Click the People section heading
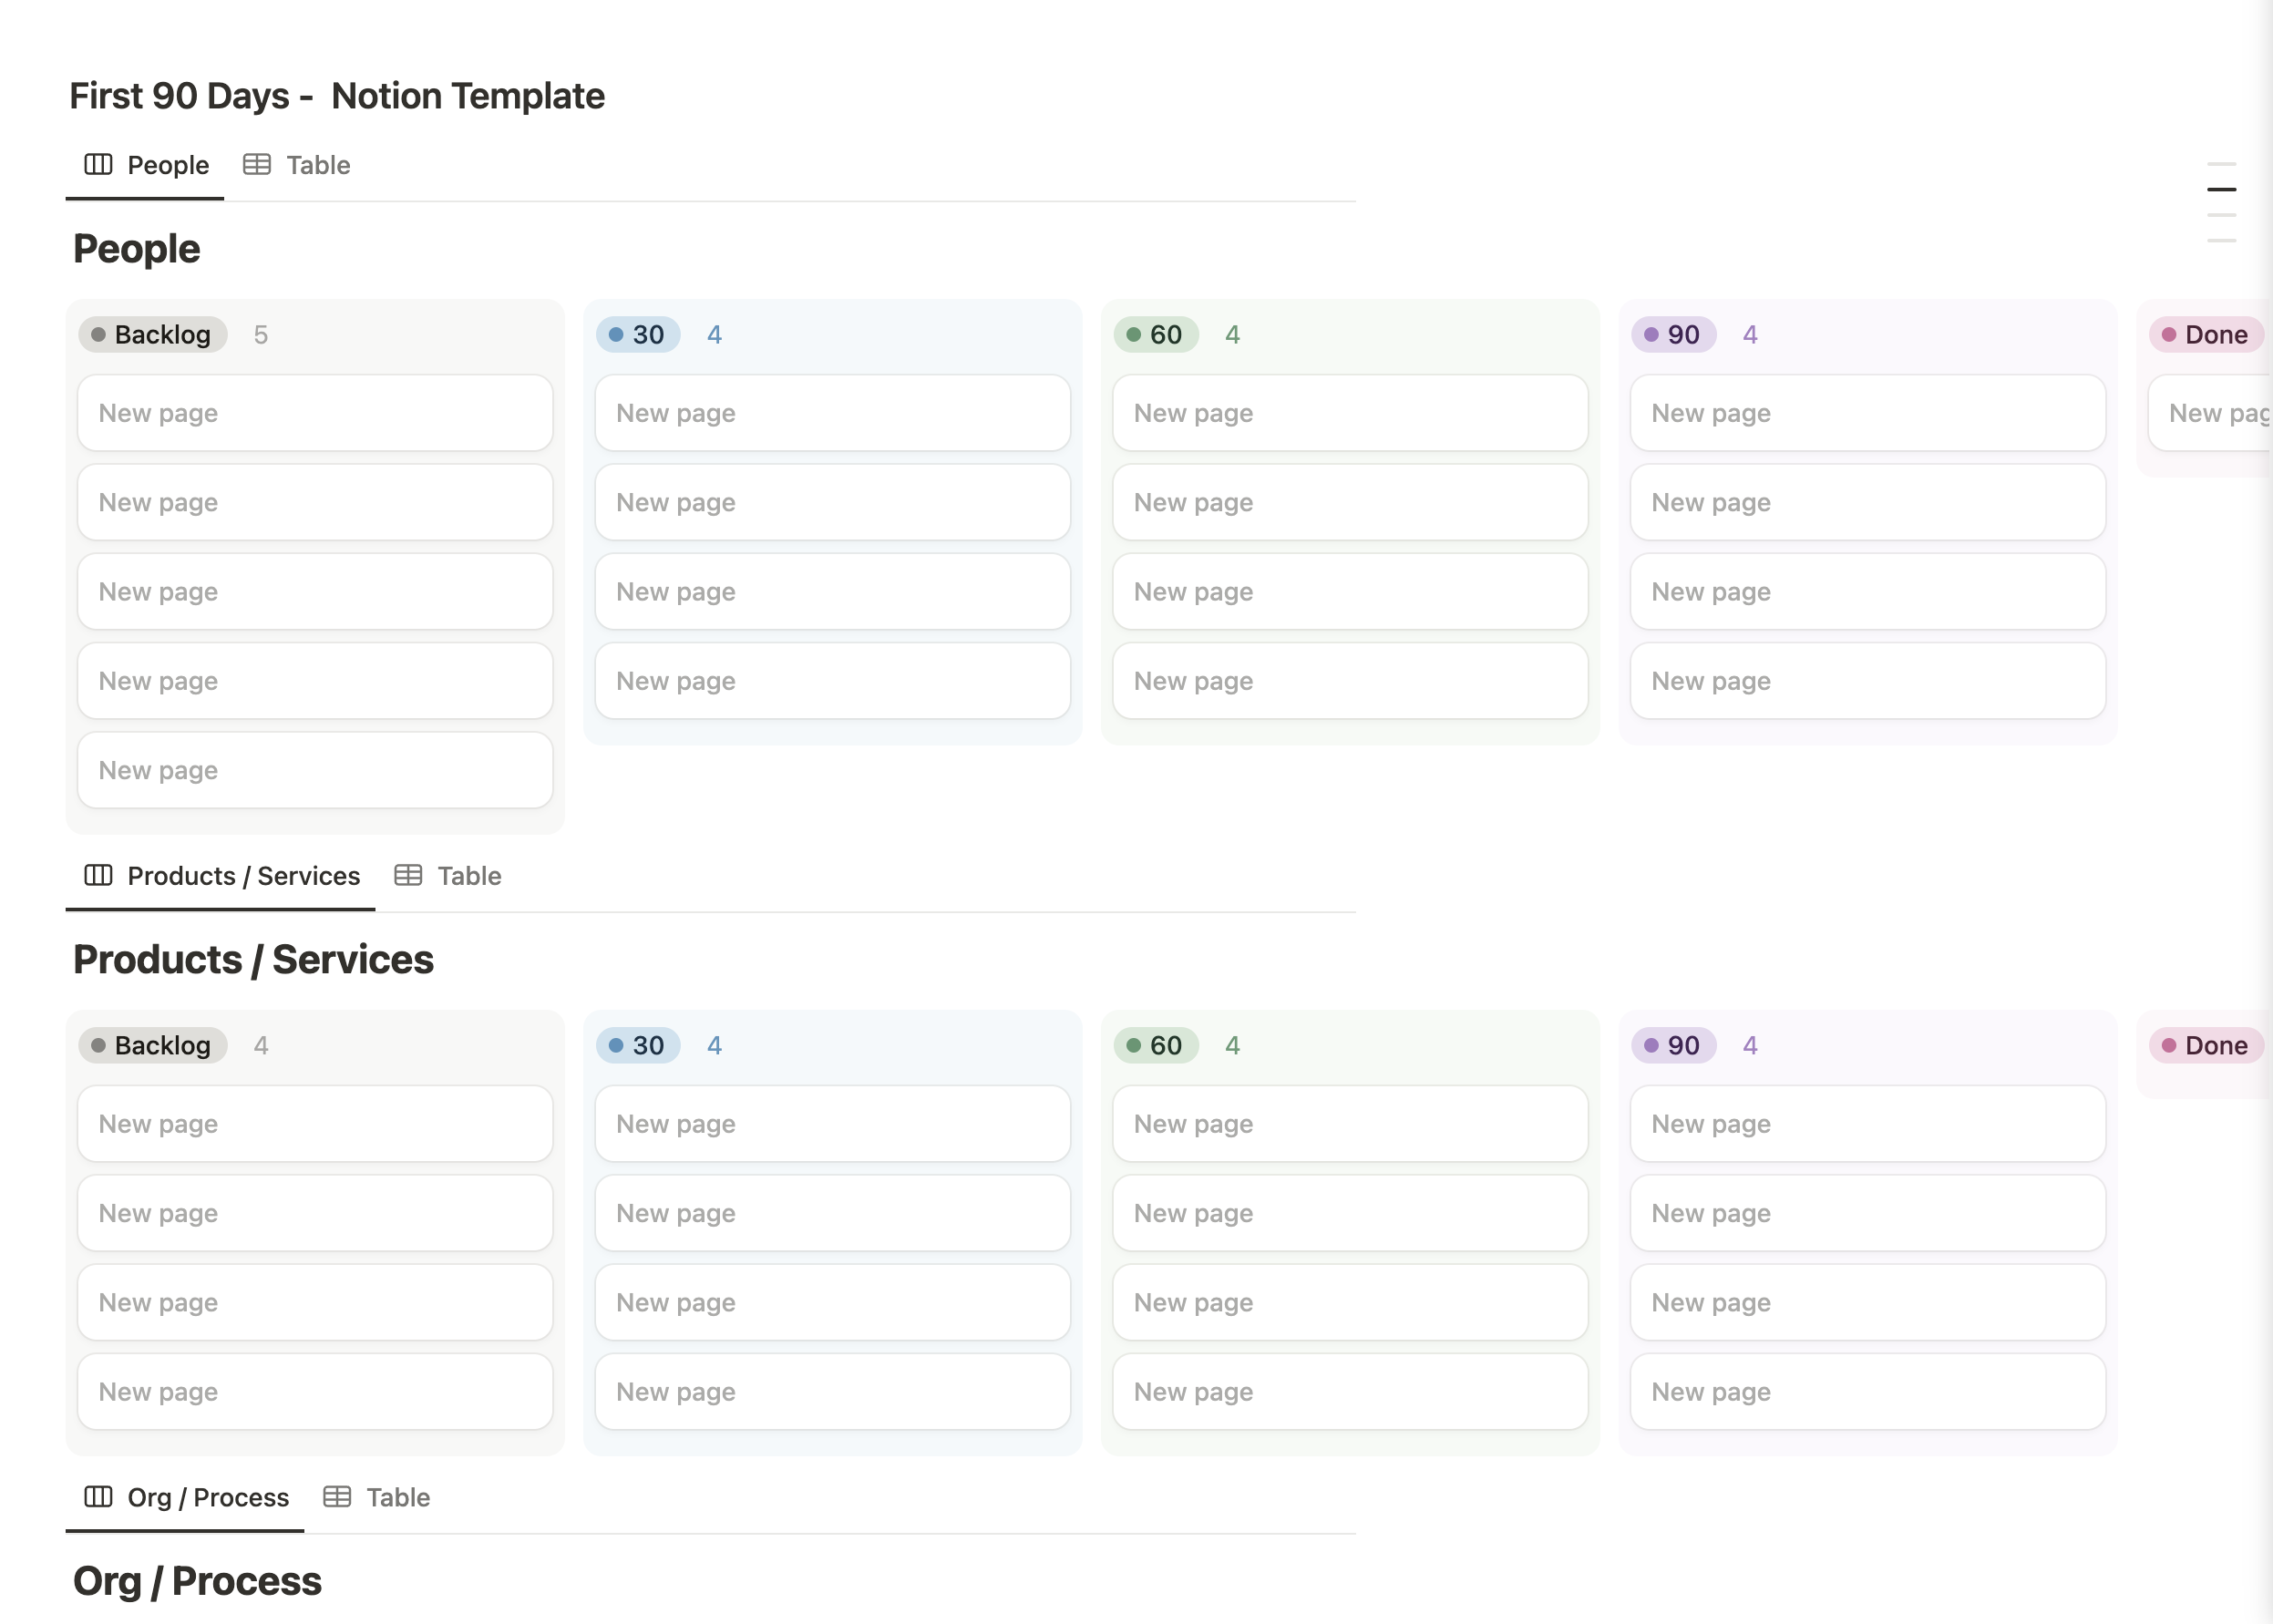Screen dimensions: 2273x1624 point(137,249)
